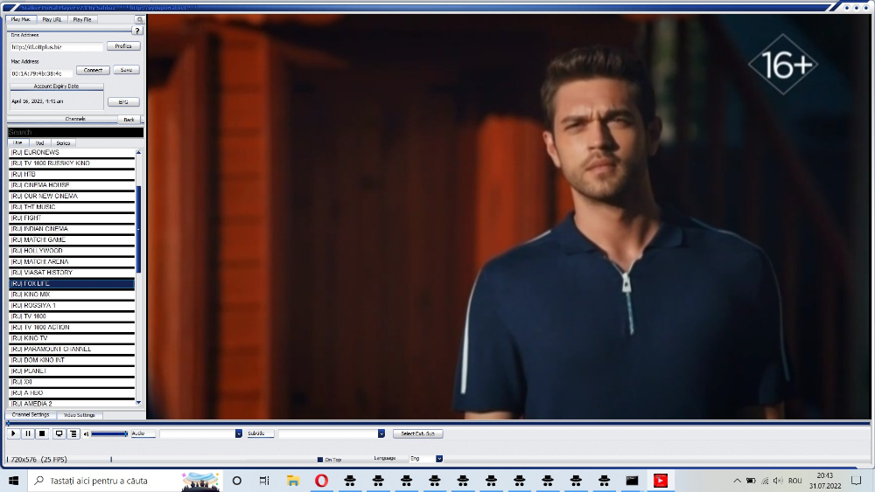
Task: Open the terminal app on taskbar
Action: [x=632, y=481]
